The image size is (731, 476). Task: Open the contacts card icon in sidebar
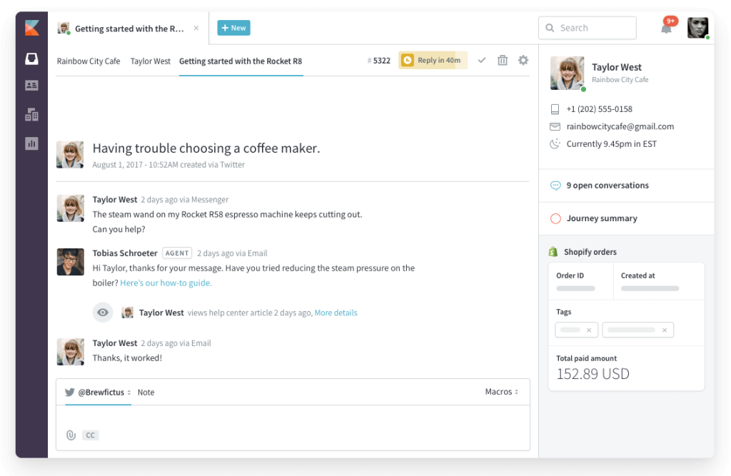[x=31, y=86]
